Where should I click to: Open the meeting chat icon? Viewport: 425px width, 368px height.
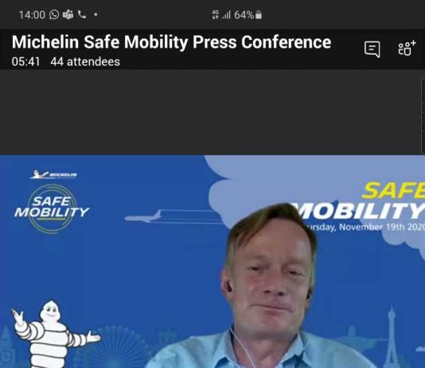372,49
